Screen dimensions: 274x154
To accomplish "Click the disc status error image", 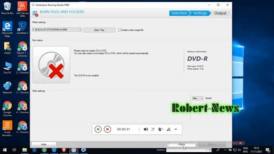I will [51, 65].
